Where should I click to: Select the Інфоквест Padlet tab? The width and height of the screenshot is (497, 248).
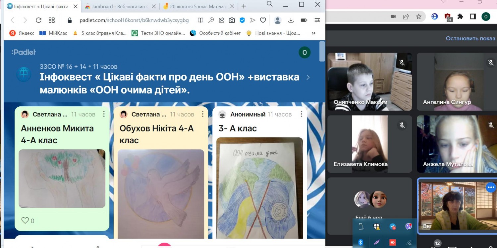(41, 6)
